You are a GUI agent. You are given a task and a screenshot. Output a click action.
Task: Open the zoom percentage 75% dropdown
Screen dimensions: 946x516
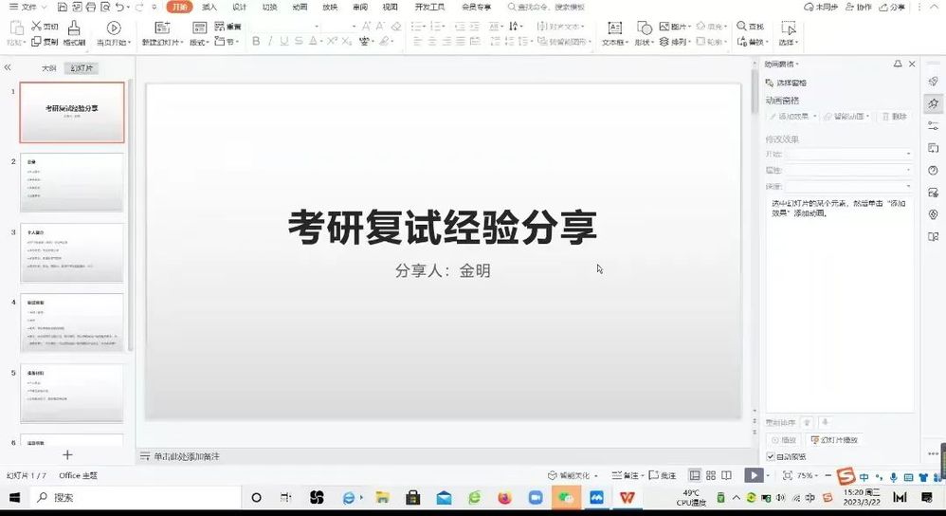pyautogui.click(x=807, y=475)
